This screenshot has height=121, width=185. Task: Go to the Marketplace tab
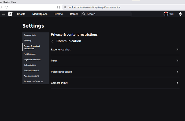tap(40, 14)
